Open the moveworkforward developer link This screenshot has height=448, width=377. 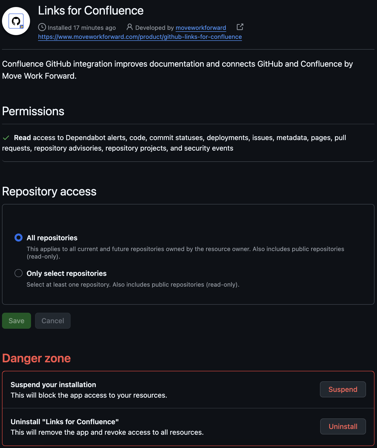(201, 28)
